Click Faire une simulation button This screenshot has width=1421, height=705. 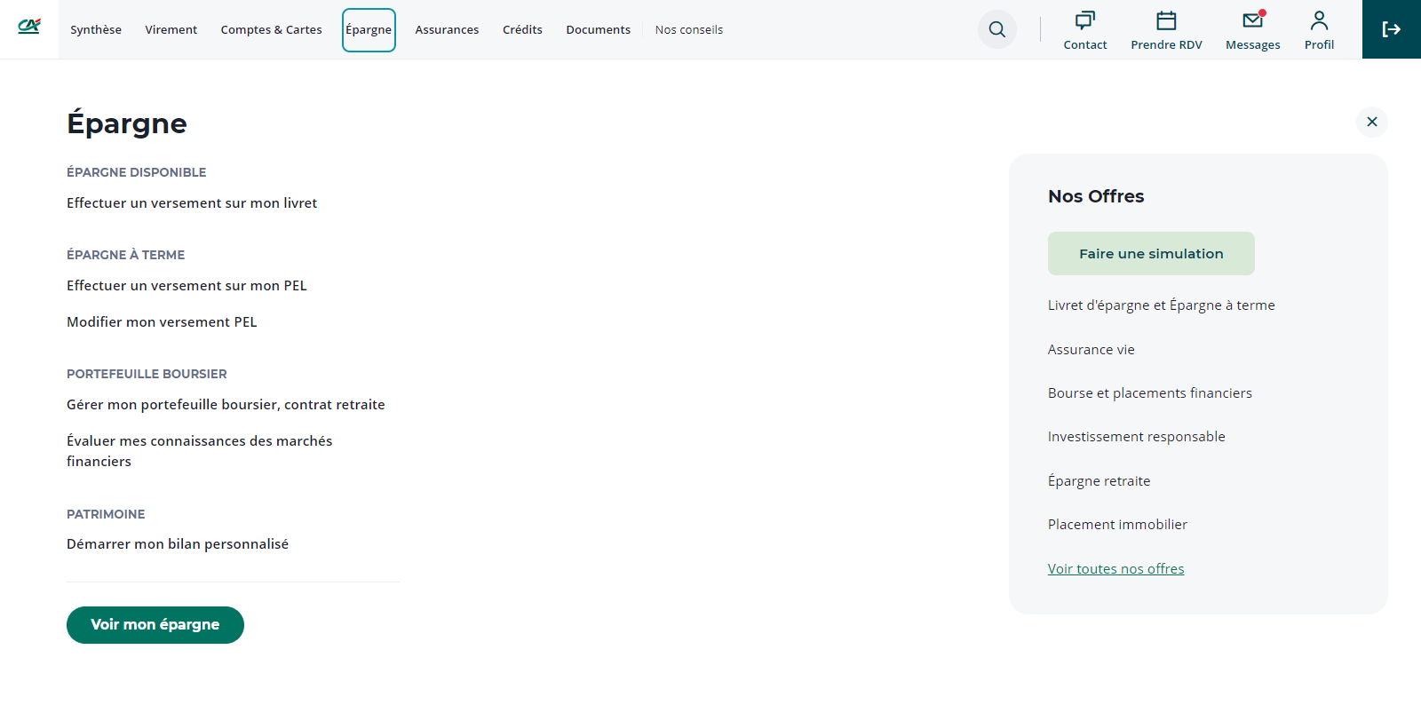[x=1150, y=254]
